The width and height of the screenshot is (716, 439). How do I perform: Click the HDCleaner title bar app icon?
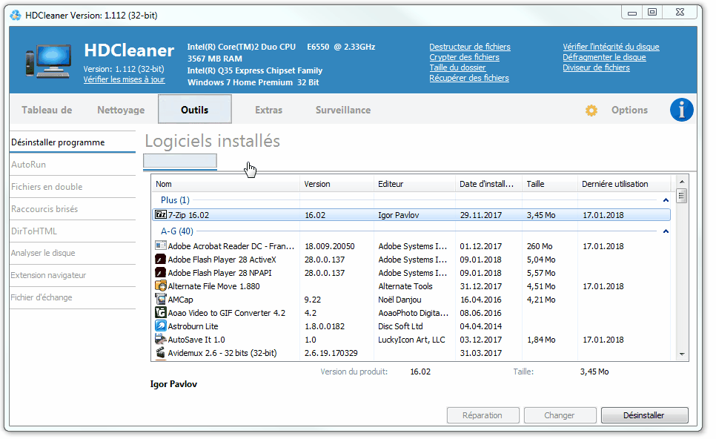[16, 15]
